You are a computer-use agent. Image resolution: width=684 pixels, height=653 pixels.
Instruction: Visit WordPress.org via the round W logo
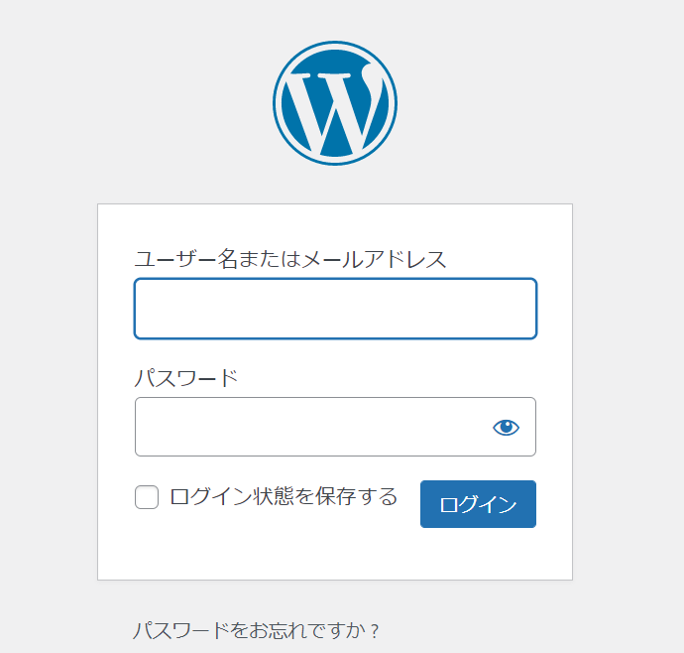335,103
